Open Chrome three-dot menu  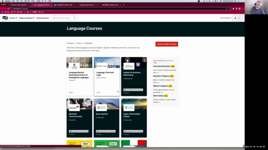click(242, 9)
